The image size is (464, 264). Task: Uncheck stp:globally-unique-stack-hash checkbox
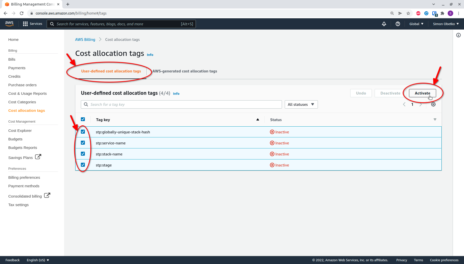pos(83,132)
